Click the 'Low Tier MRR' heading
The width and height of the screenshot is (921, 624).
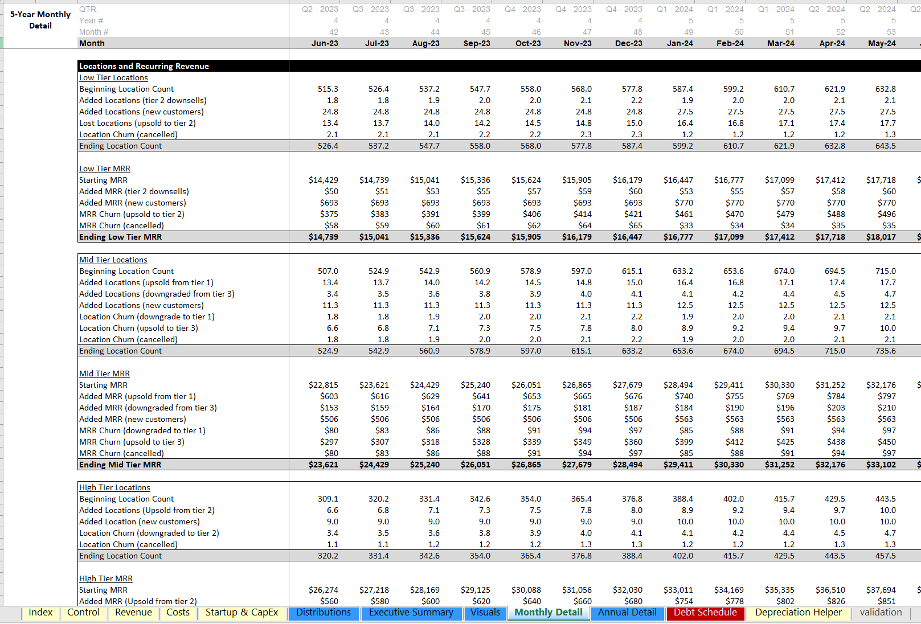tap(105, 169)
